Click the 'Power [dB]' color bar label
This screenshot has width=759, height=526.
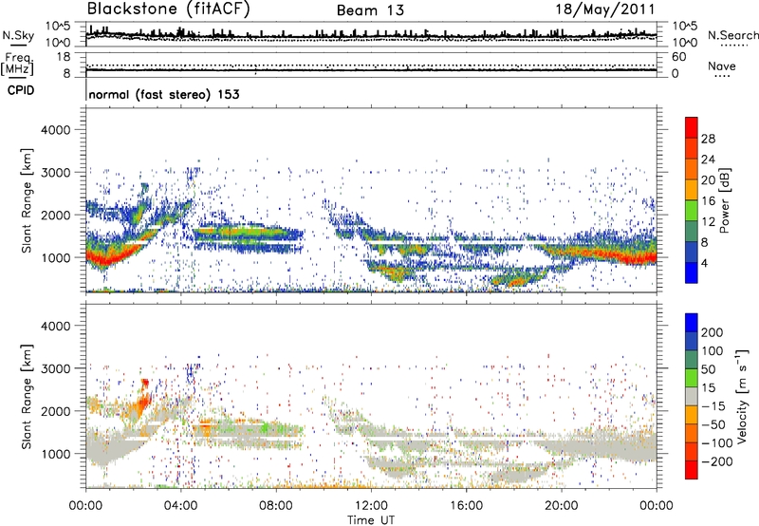[x=725, y=200]
